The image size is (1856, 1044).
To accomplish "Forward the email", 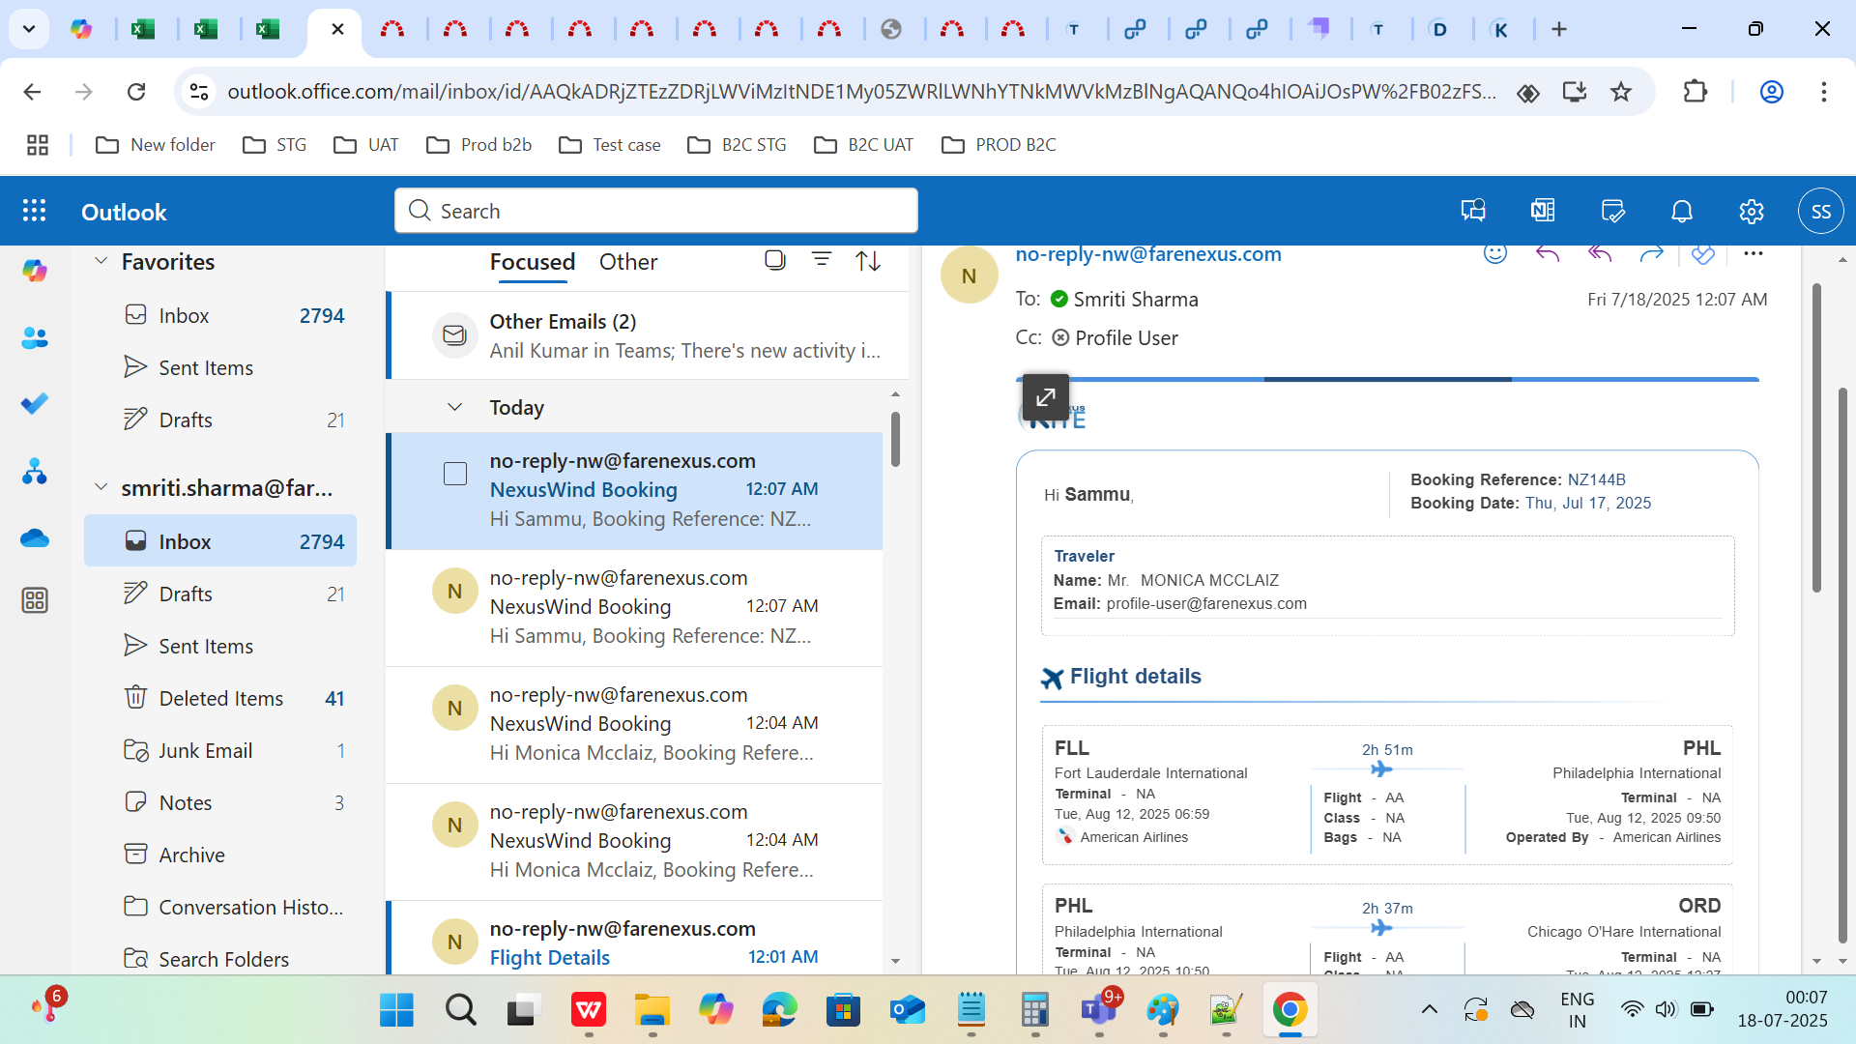I will (1652, 253).
